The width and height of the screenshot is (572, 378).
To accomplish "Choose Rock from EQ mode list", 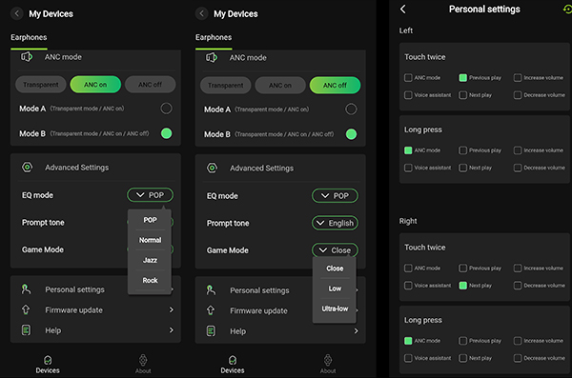I will pyautogui.click(x=150, y=280).
